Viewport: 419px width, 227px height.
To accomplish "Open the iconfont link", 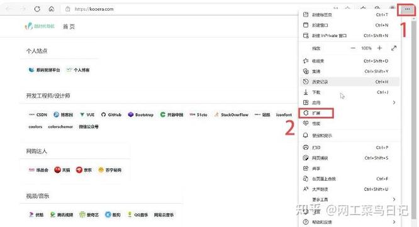I will 284,114.
